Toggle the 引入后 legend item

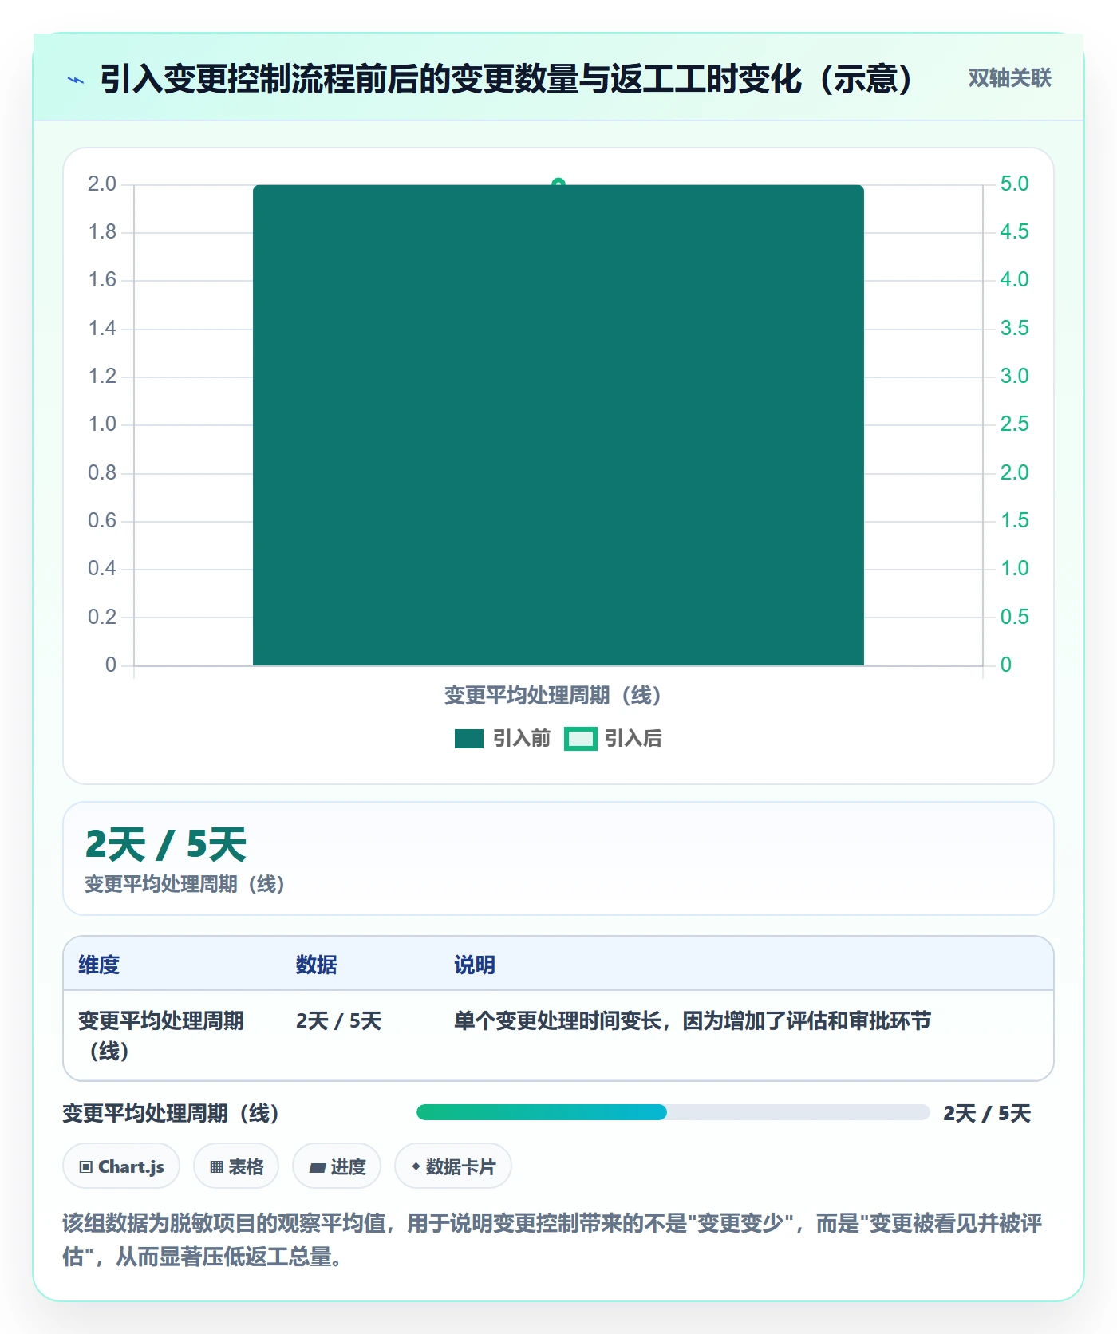click(614, 739)
